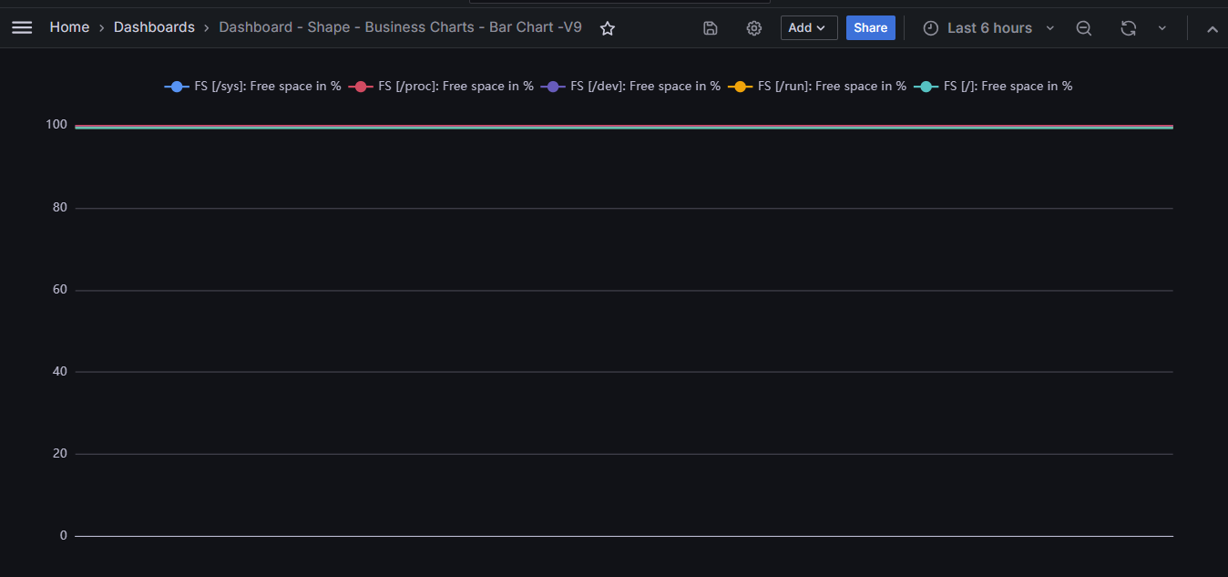Click the teal FS [/] legend marker
Screen dimensions: 1228x577
(926, 87)
